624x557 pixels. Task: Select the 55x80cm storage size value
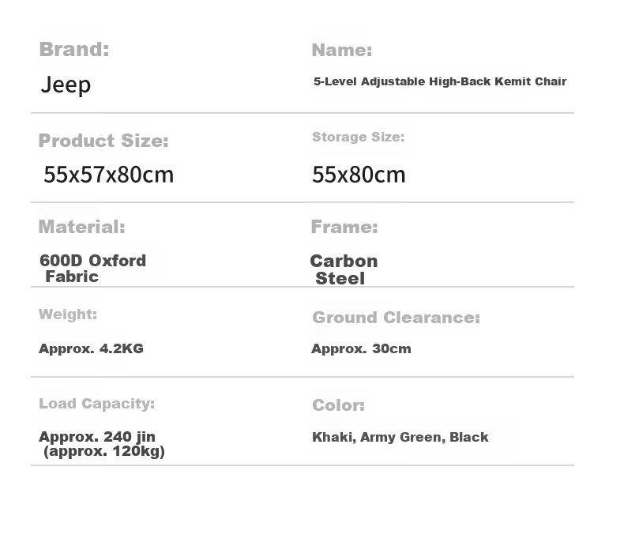pyautogui.click(x=359, y=175)
